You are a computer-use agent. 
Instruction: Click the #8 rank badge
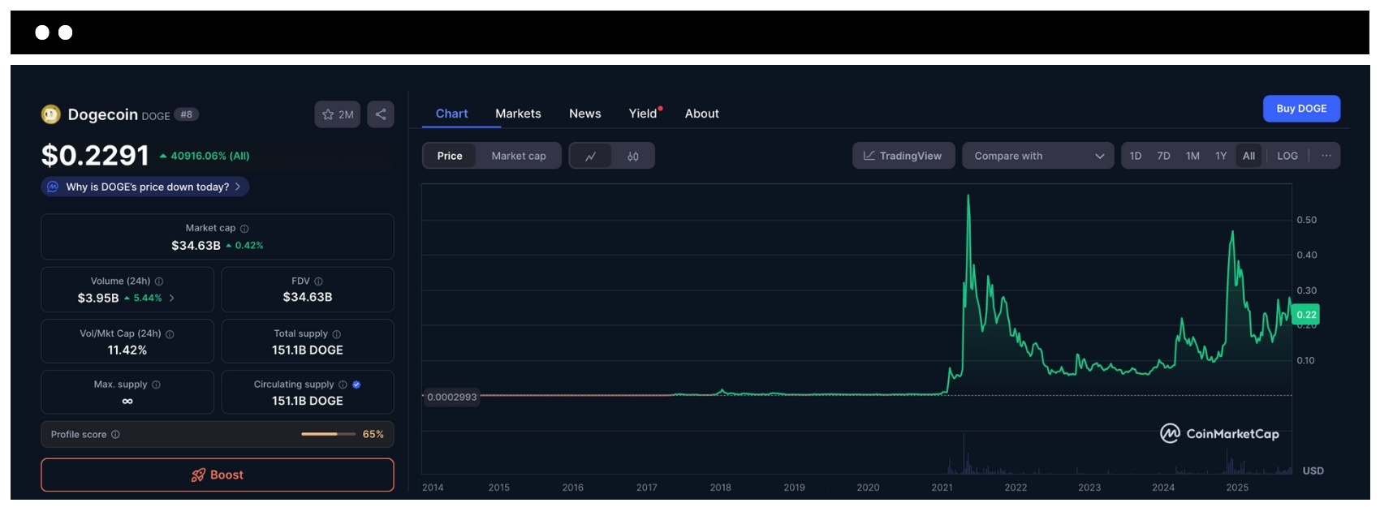click(187, 114)
